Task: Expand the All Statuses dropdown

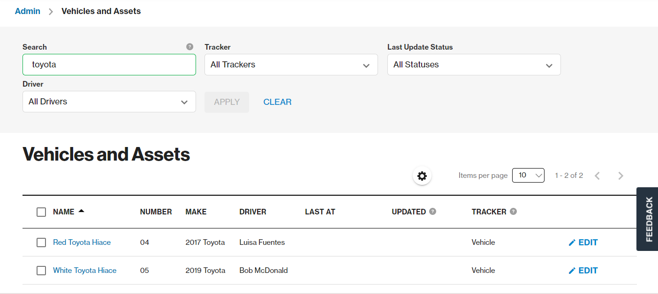Action: (474, 65)
